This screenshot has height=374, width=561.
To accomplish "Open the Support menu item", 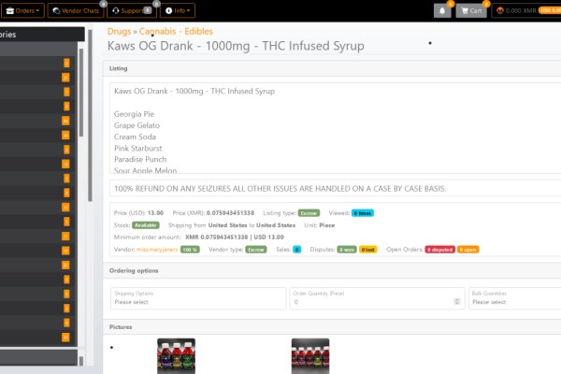I will 132,10.
